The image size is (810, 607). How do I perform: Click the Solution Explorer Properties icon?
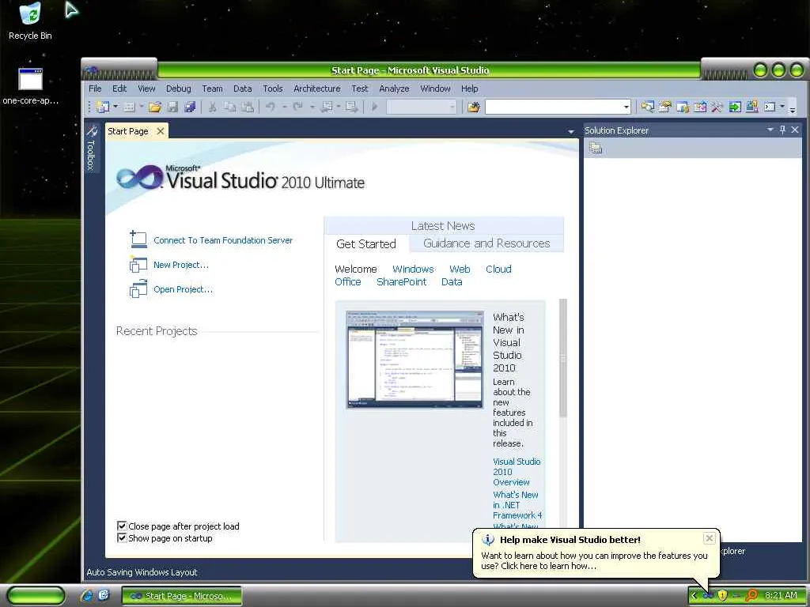pos(596,148)
